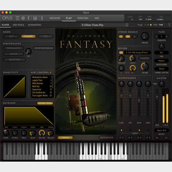Click the Portamento Time knob
This screenshot has width=172, height=172.
[29, 51]
